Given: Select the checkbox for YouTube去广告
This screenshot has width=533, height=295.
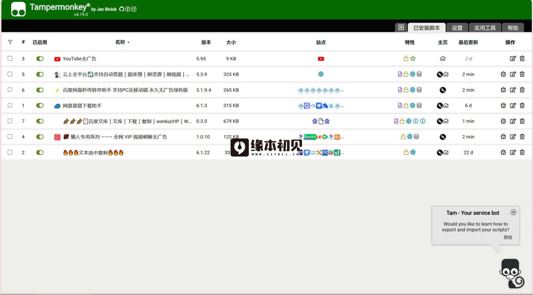Looking at the screenshot, I should click(10, 59).
